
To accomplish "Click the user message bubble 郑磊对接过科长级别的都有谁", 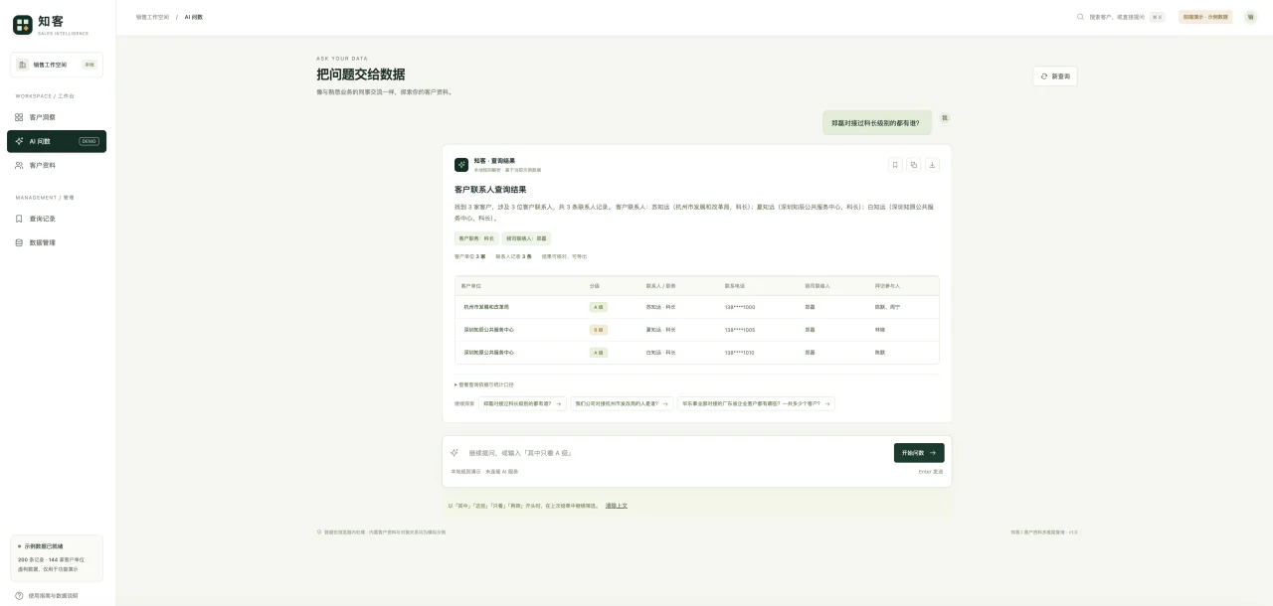I will pos(877,122).
